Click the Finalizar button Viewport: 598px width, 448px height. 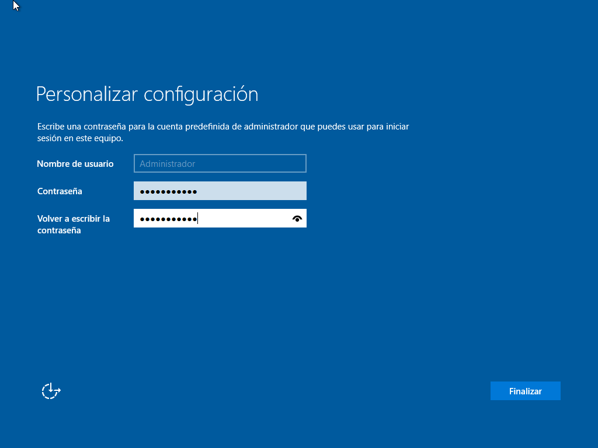click(525, 391)
